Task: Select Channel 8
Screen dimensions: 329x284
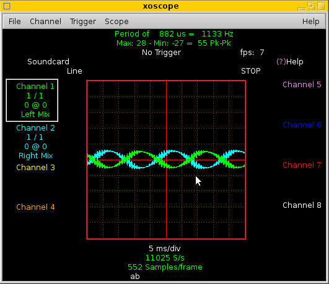Action: pos(302,205)
